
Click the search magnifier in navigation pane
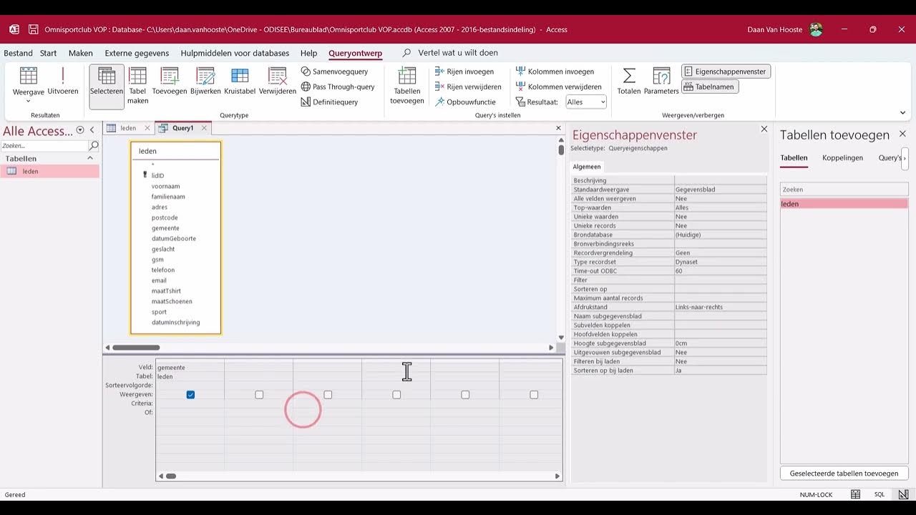click(94, 145)
